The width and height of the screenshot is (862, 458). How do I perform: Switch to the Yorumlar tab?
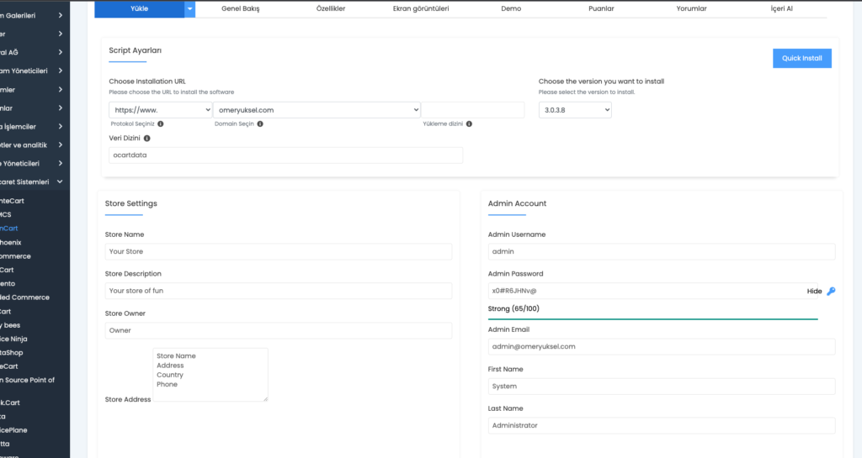click(691, 8)
